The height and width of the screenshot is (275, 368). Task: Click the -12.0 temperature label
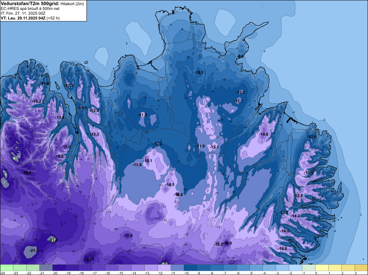(x=312, y=137)
